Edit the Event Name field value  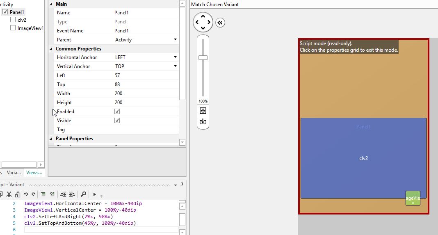[x=145, y=31]
